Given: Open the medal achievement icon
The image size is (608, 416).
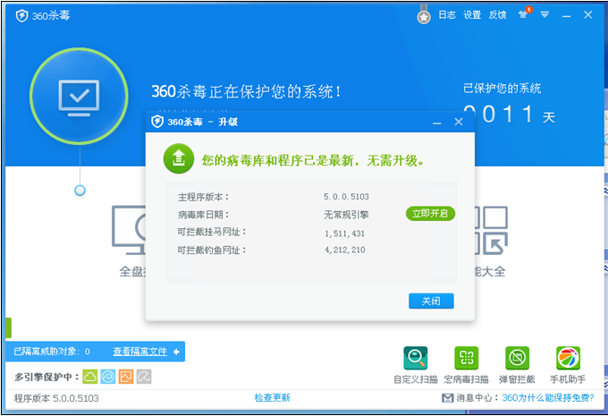Looking at the screenshot, I should pos(424,14).
